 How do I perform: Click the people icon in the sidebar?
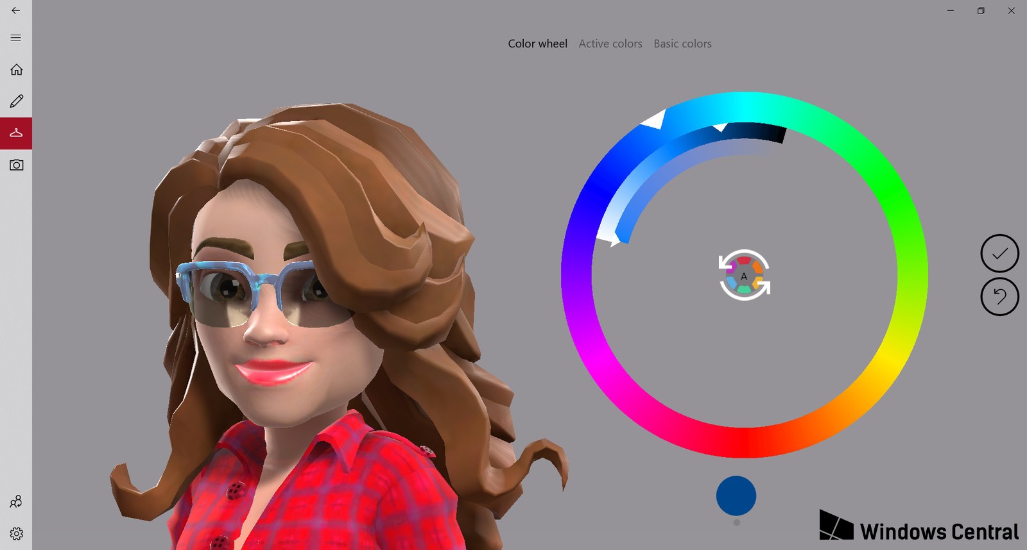(x=16, y=501)
